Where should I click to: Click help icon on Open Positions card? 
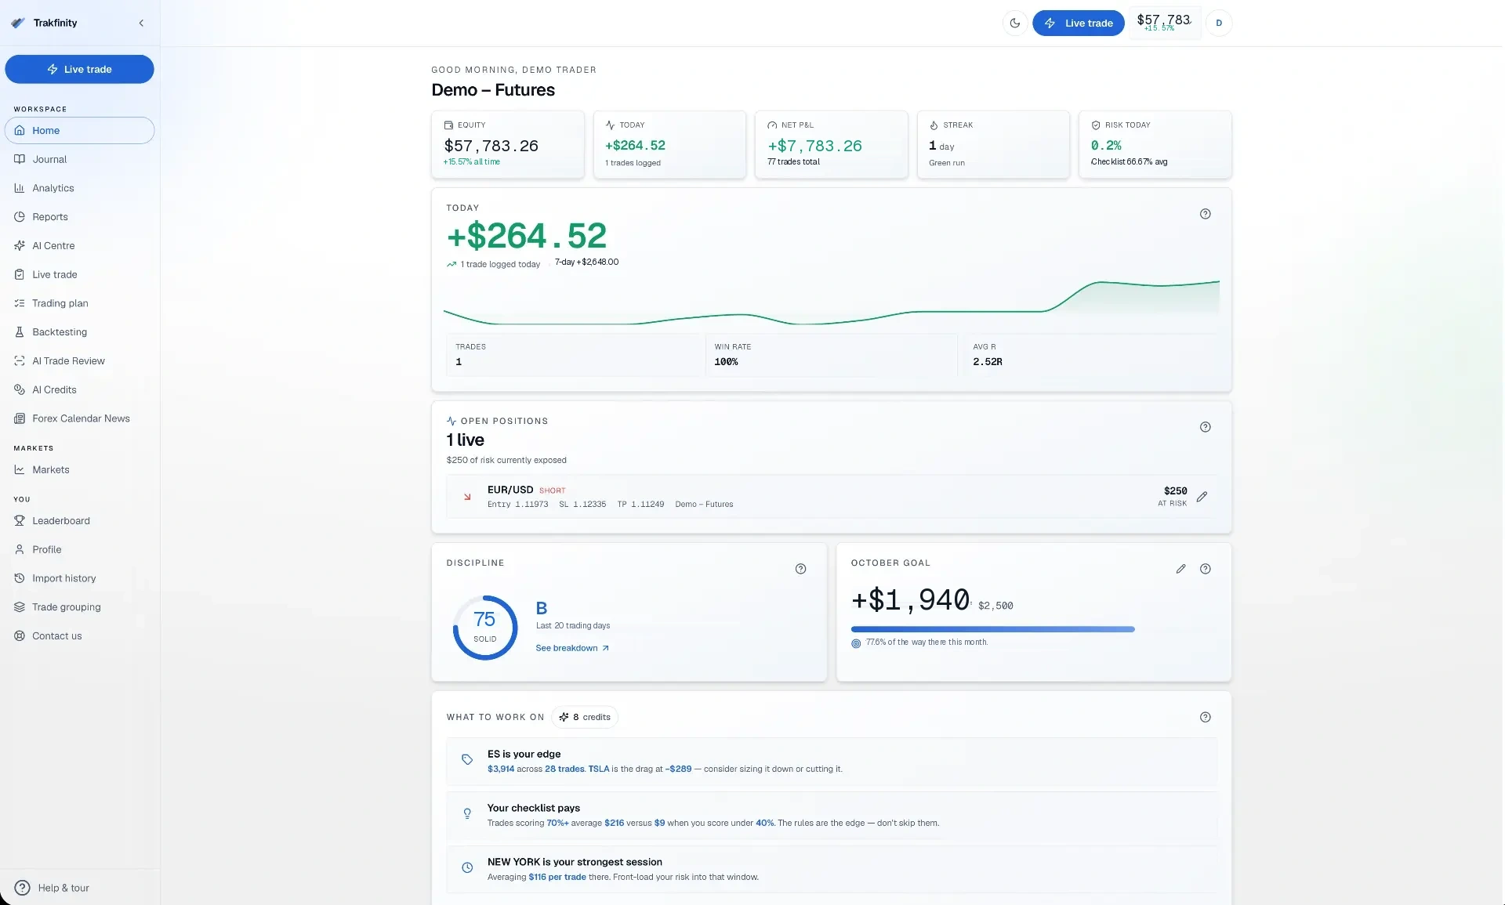pos(1206,427)
